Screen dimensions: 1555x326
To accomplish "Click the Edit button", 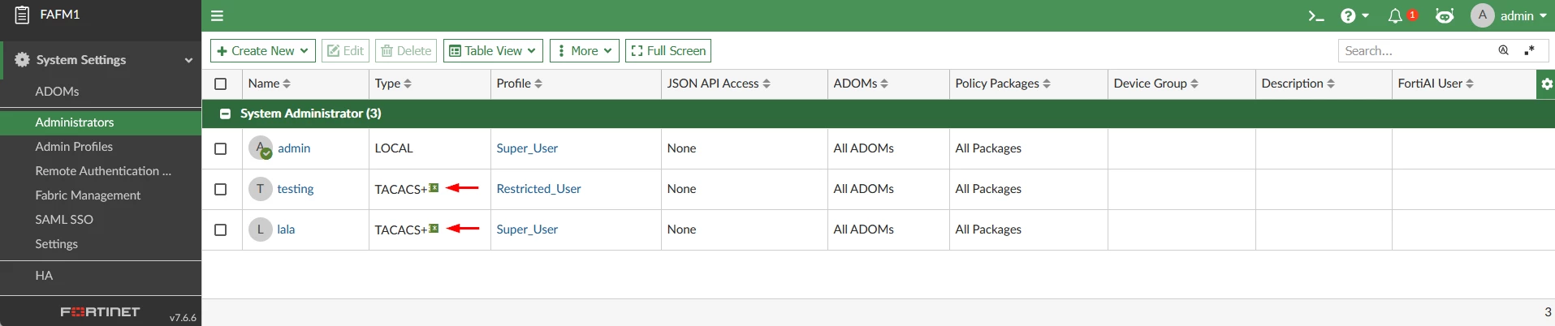I will pyautogui.click(x=345, y=50).
